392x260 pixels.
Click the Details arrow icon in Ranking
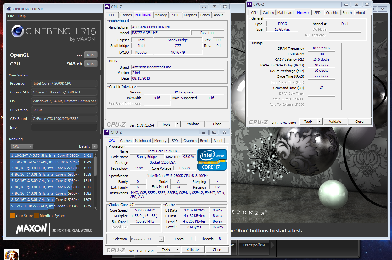[95, 146]
